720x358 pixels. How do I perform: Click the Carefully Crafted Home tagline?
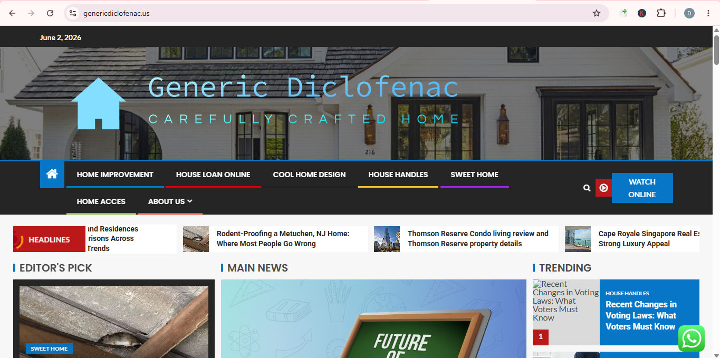pyautogui.click(x=305, y=119)
